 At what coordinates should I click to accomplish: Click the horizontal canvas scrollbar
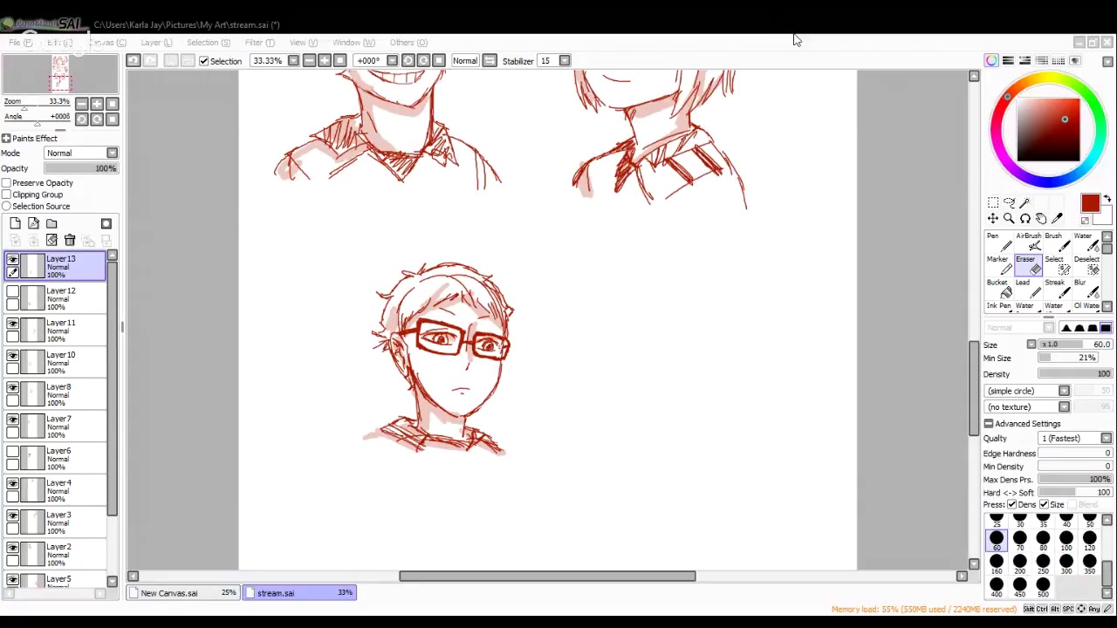tap(547, 577)
